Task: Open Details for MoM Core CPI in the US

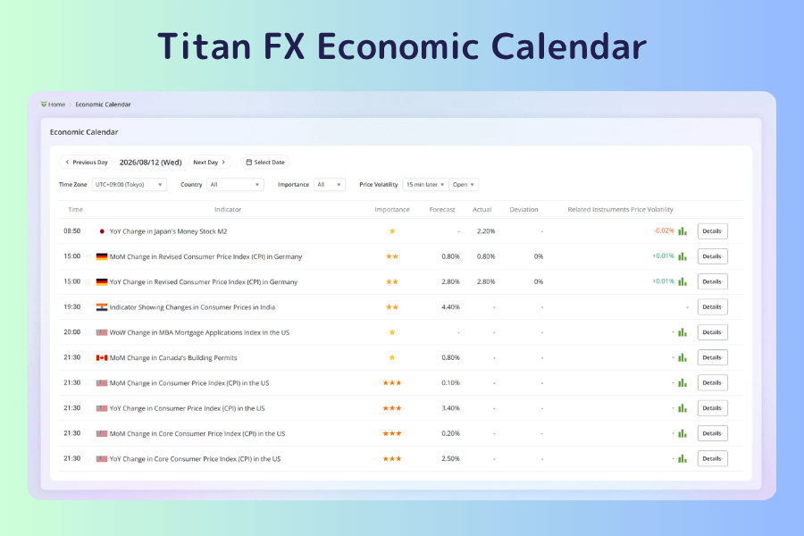Action: [x=712, y=433]
